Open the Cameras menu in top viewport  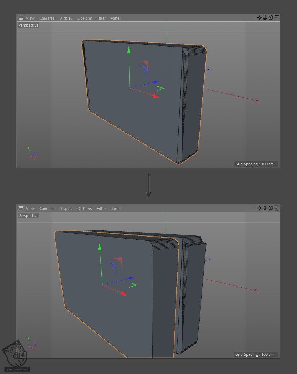coord(47,18)
